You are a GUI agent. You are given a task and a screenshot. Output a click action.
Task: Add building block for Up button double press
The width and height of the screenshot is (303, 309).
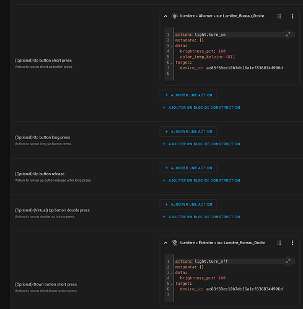[x=201, y=217]
